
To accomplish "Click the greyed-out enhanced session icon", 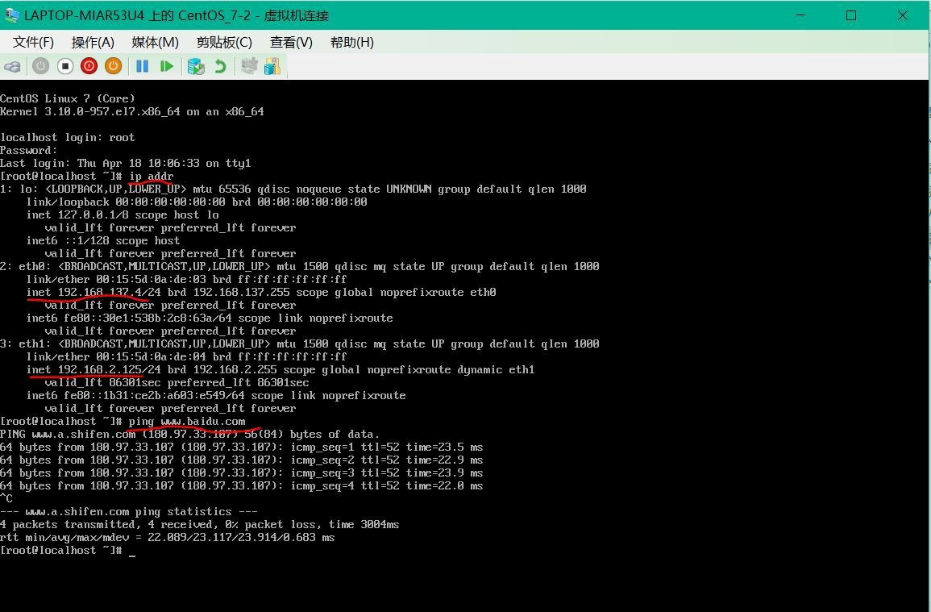I will coord(249,66).
